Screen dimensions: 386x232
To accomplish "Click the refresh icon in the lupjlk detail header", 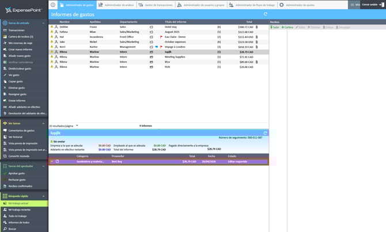I will coord(264,132).
